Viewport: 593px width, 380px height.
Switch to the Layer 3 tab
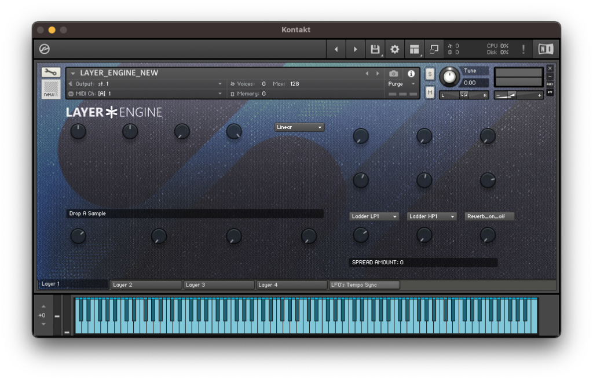tap(218, 285)
